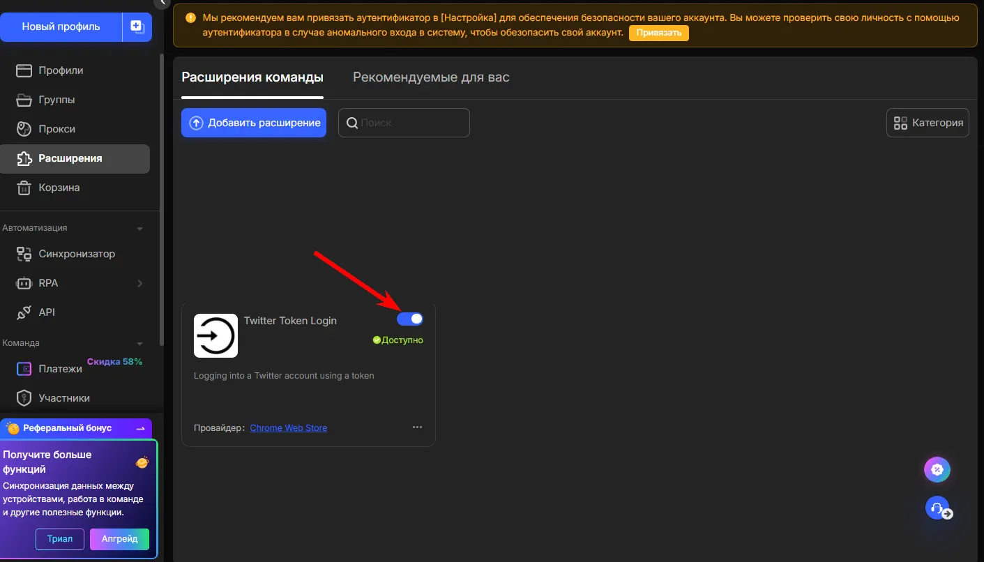This screenshot has width=984, height=562.
Task: Open the Trash (Корзина) section
Action: [x=59, y=188]
